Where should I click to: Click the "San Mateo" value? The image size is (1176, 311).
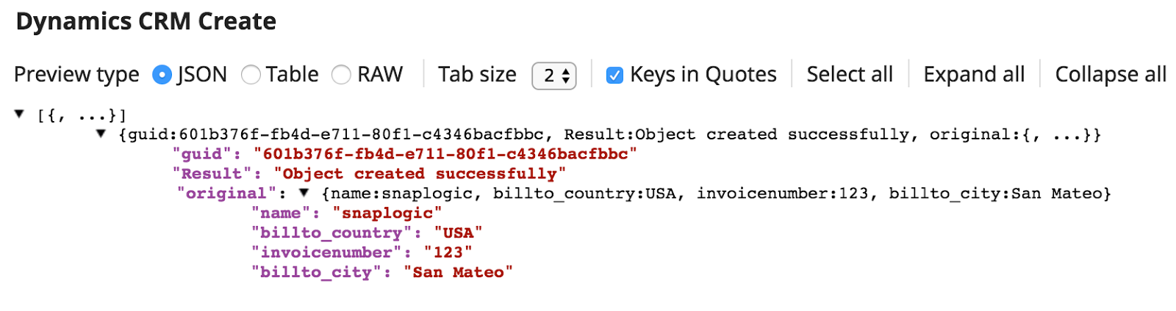458,273
